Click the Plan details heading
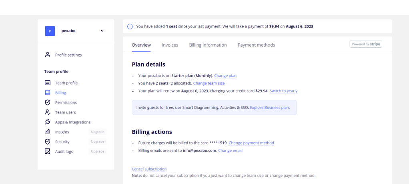This screenshot has height=184, width=409. [148, 65]
